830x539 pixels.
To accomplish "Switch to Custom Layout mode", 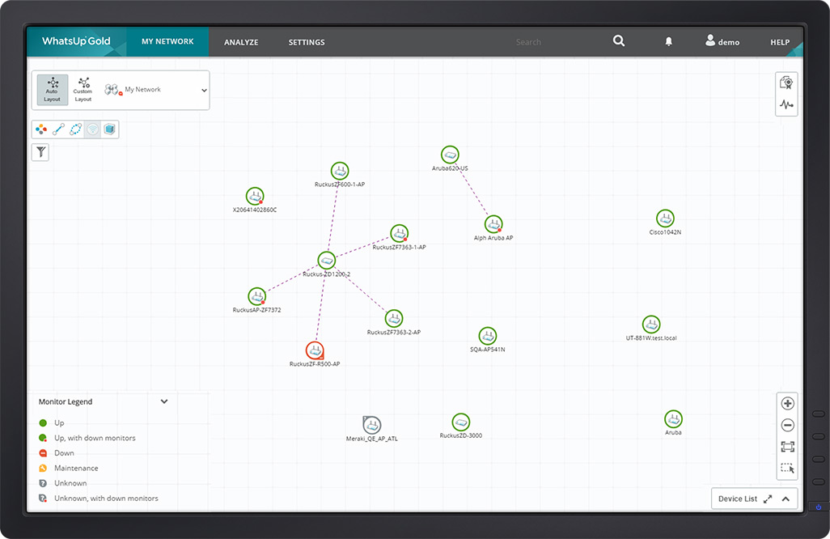I will 82,89.
